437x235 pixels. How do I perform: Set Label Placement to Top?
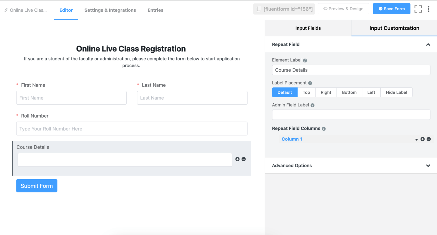click(306, 92)
